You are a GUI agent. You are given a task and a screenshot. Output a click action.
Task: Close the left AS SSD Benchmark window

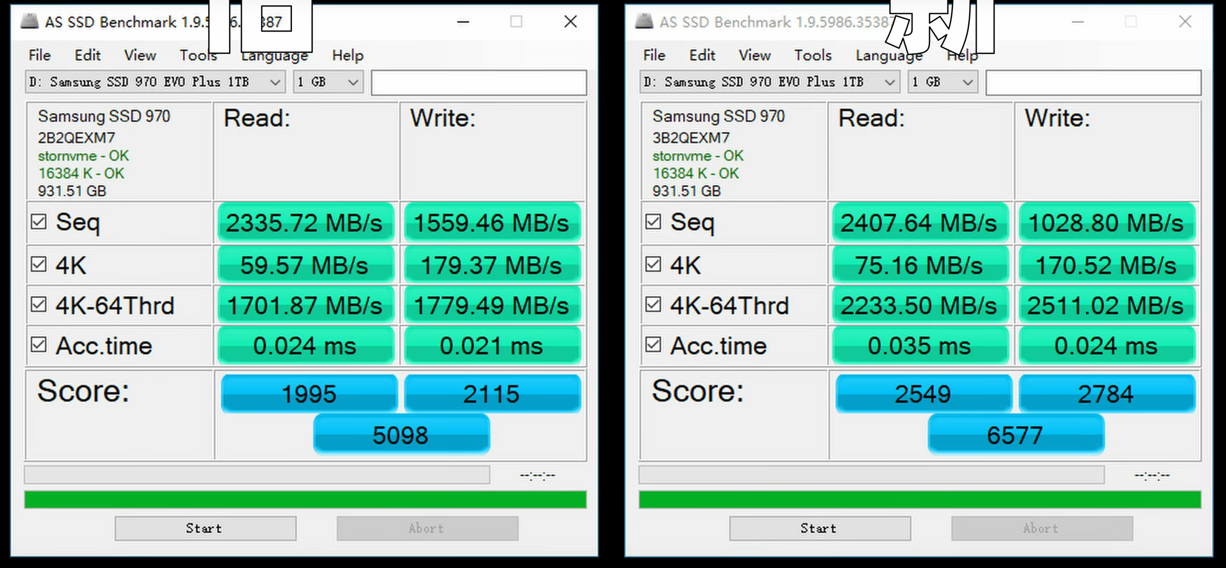click(x=571, y=22)
